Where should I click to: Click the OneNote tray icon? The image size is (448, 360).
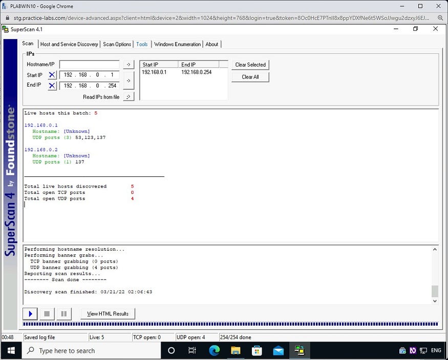pyautogui.click(x=413, y=351)
